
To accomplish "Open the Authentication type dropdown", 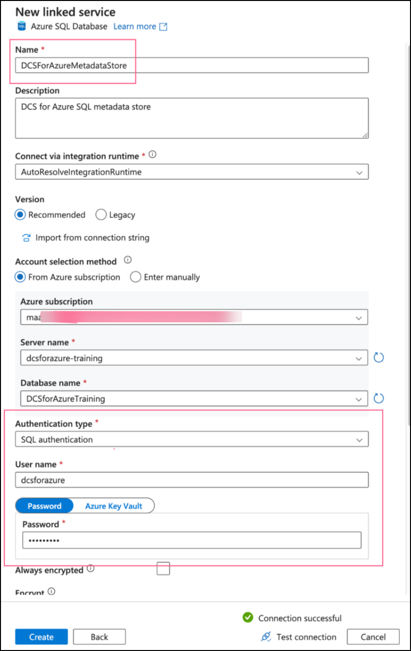I will click(192, 440).
